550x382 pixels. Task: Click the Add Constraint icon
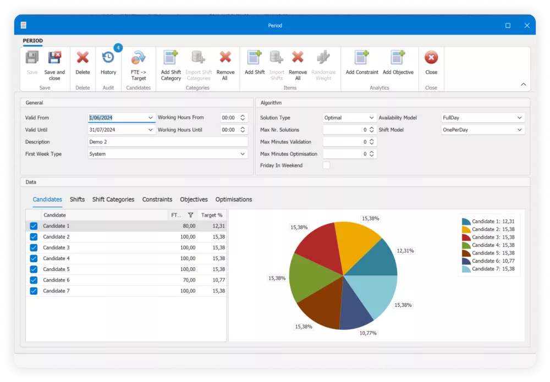pos(362,58)
